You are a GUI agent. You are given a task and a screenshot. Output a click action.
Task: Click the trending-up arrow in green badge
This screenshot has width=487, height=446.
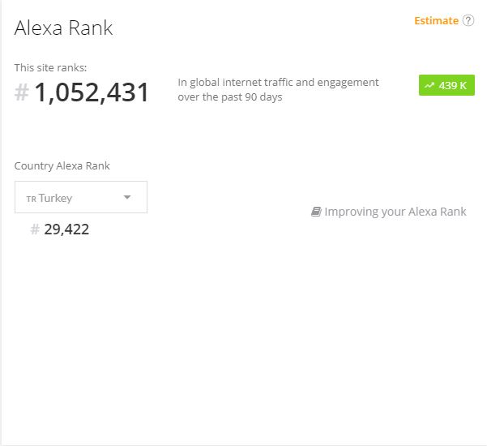point(429,86)
